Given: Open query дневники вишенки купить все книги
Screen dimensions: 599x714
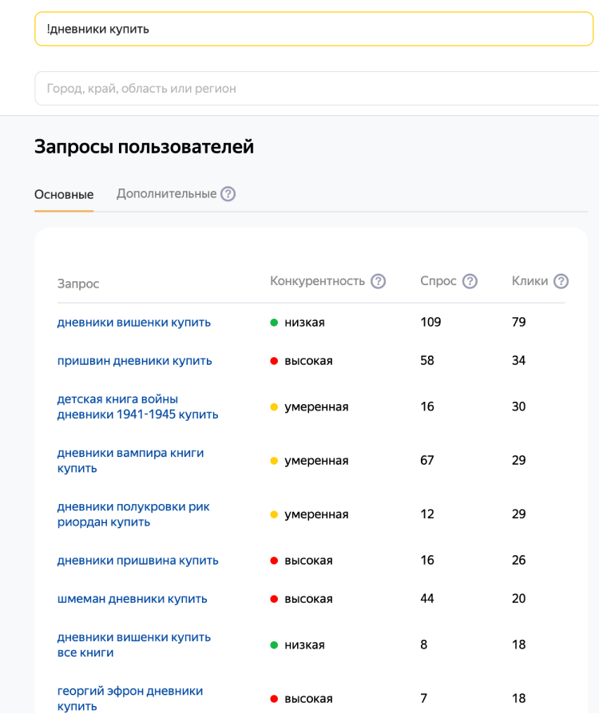Looking at the screenshot, I should (x=134, y=645).
